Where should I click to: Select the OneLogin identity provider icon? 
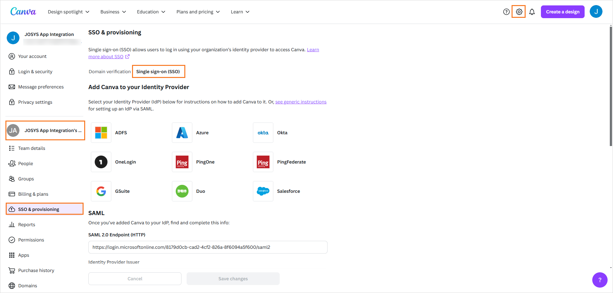[x=101, y=162]
